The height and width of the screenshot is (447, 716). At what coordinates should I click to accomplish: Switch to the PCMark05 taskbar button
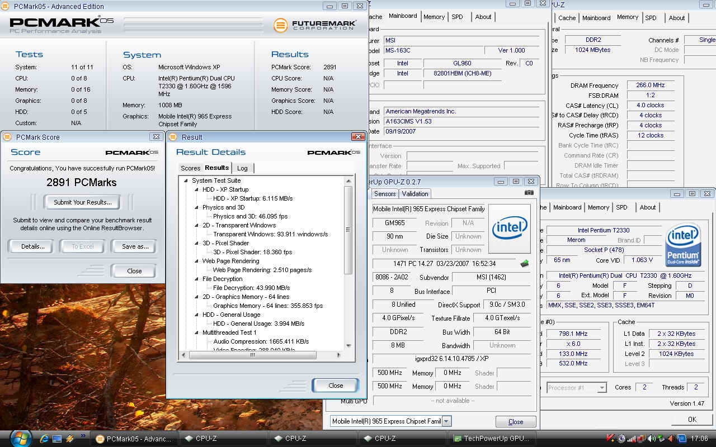[x=134, y=439]
